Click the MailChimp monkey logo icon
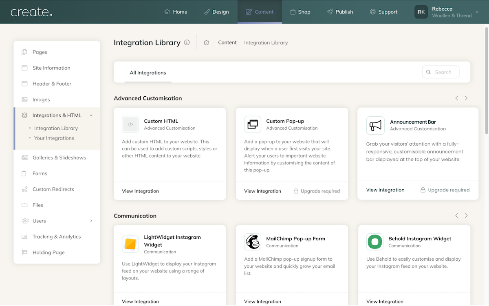489x306 pixels. pyautogui.click(x=253, y=242)
